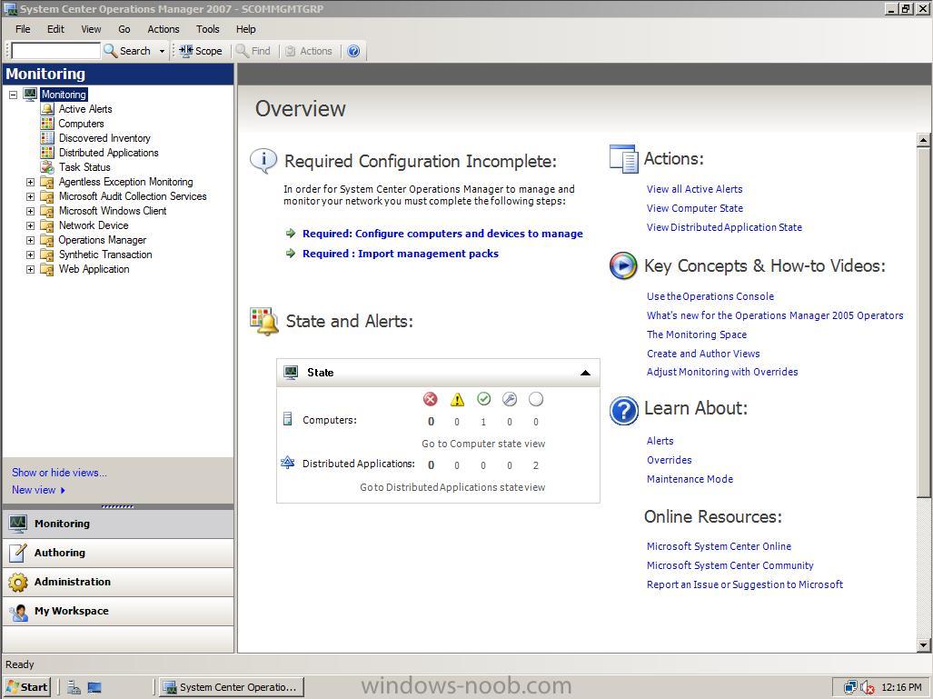
Task: Click the State and Alerts bell icon
Action: (x=264, y=322)
